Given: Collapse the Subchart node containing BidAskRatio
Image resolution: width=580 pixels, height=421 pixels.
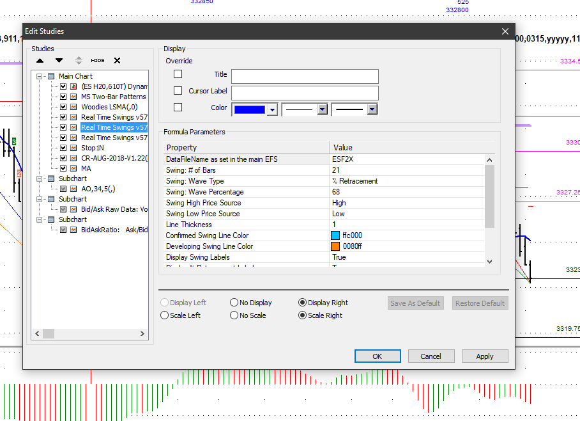Looking at the screenshot, I should tap(39, 219).
